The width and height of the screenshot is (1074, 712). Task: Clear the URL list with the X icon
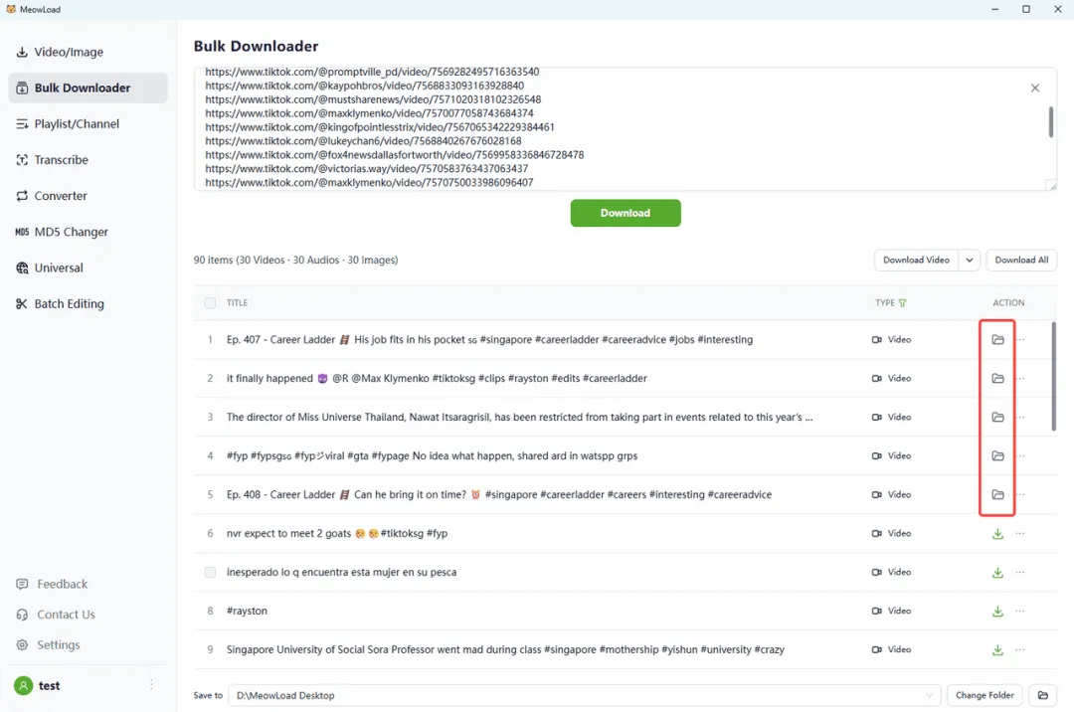[1035, 88]
